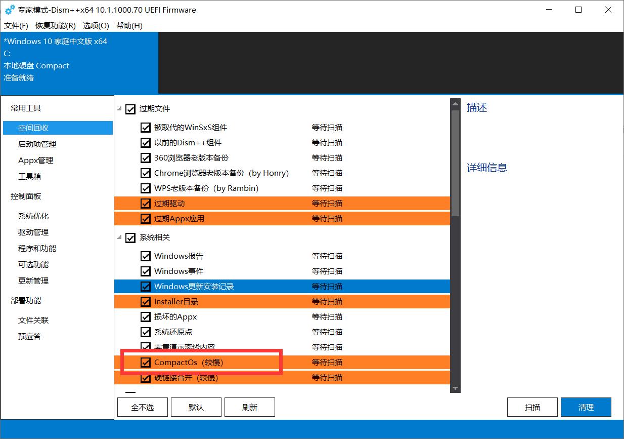Viewport: 624px width, 439px height.
Task: Click the scrollbar down arrow
Action: coord(455,388)
